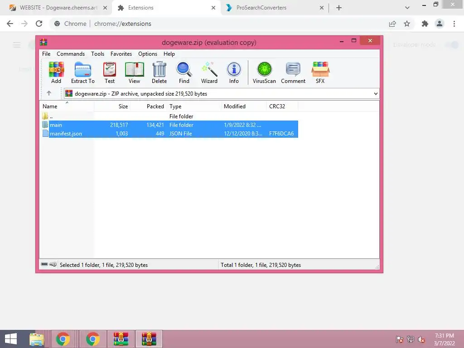
Task: Open Chrome extensions puzzle icon
Action: (425, 24)
